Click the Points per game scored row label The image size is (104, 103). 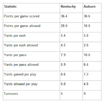22,16
